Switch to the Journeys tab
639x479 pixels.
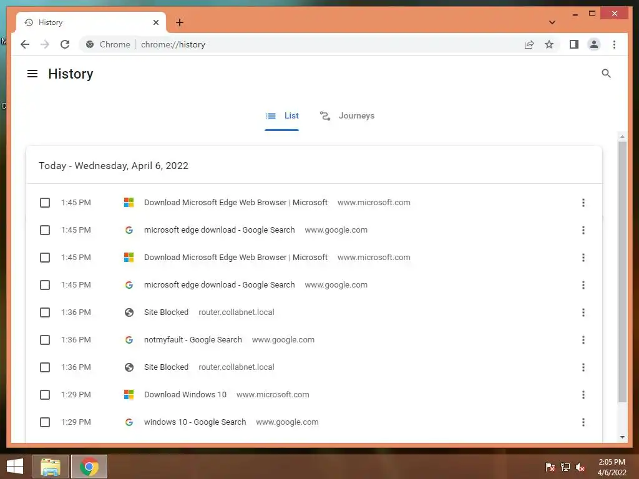[347, 115]
